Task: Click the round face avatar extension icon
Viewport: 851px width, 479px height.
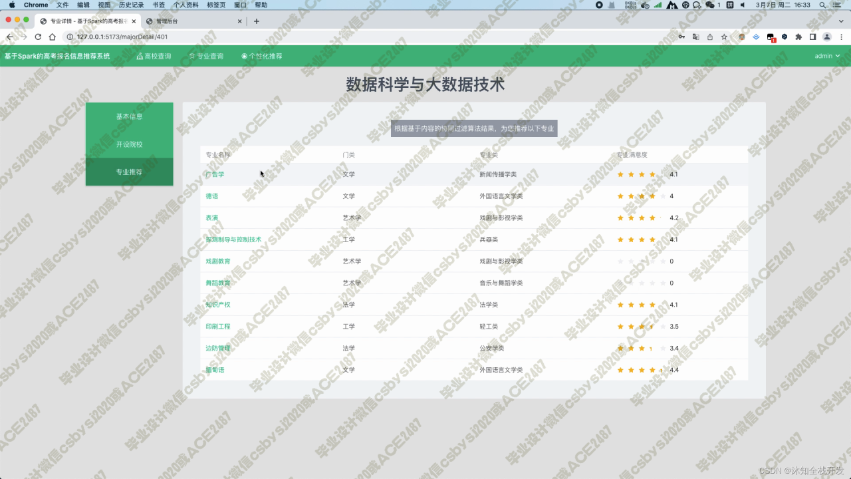Action: (742, 37)
